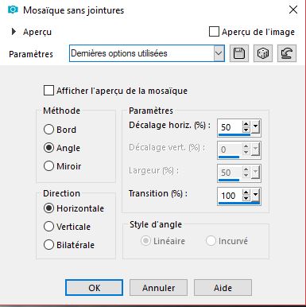Open the Décalage horiz. slider dropdown arrow
Screen dimensions: 306x307
pyautogui.click(x=255, y=126)
